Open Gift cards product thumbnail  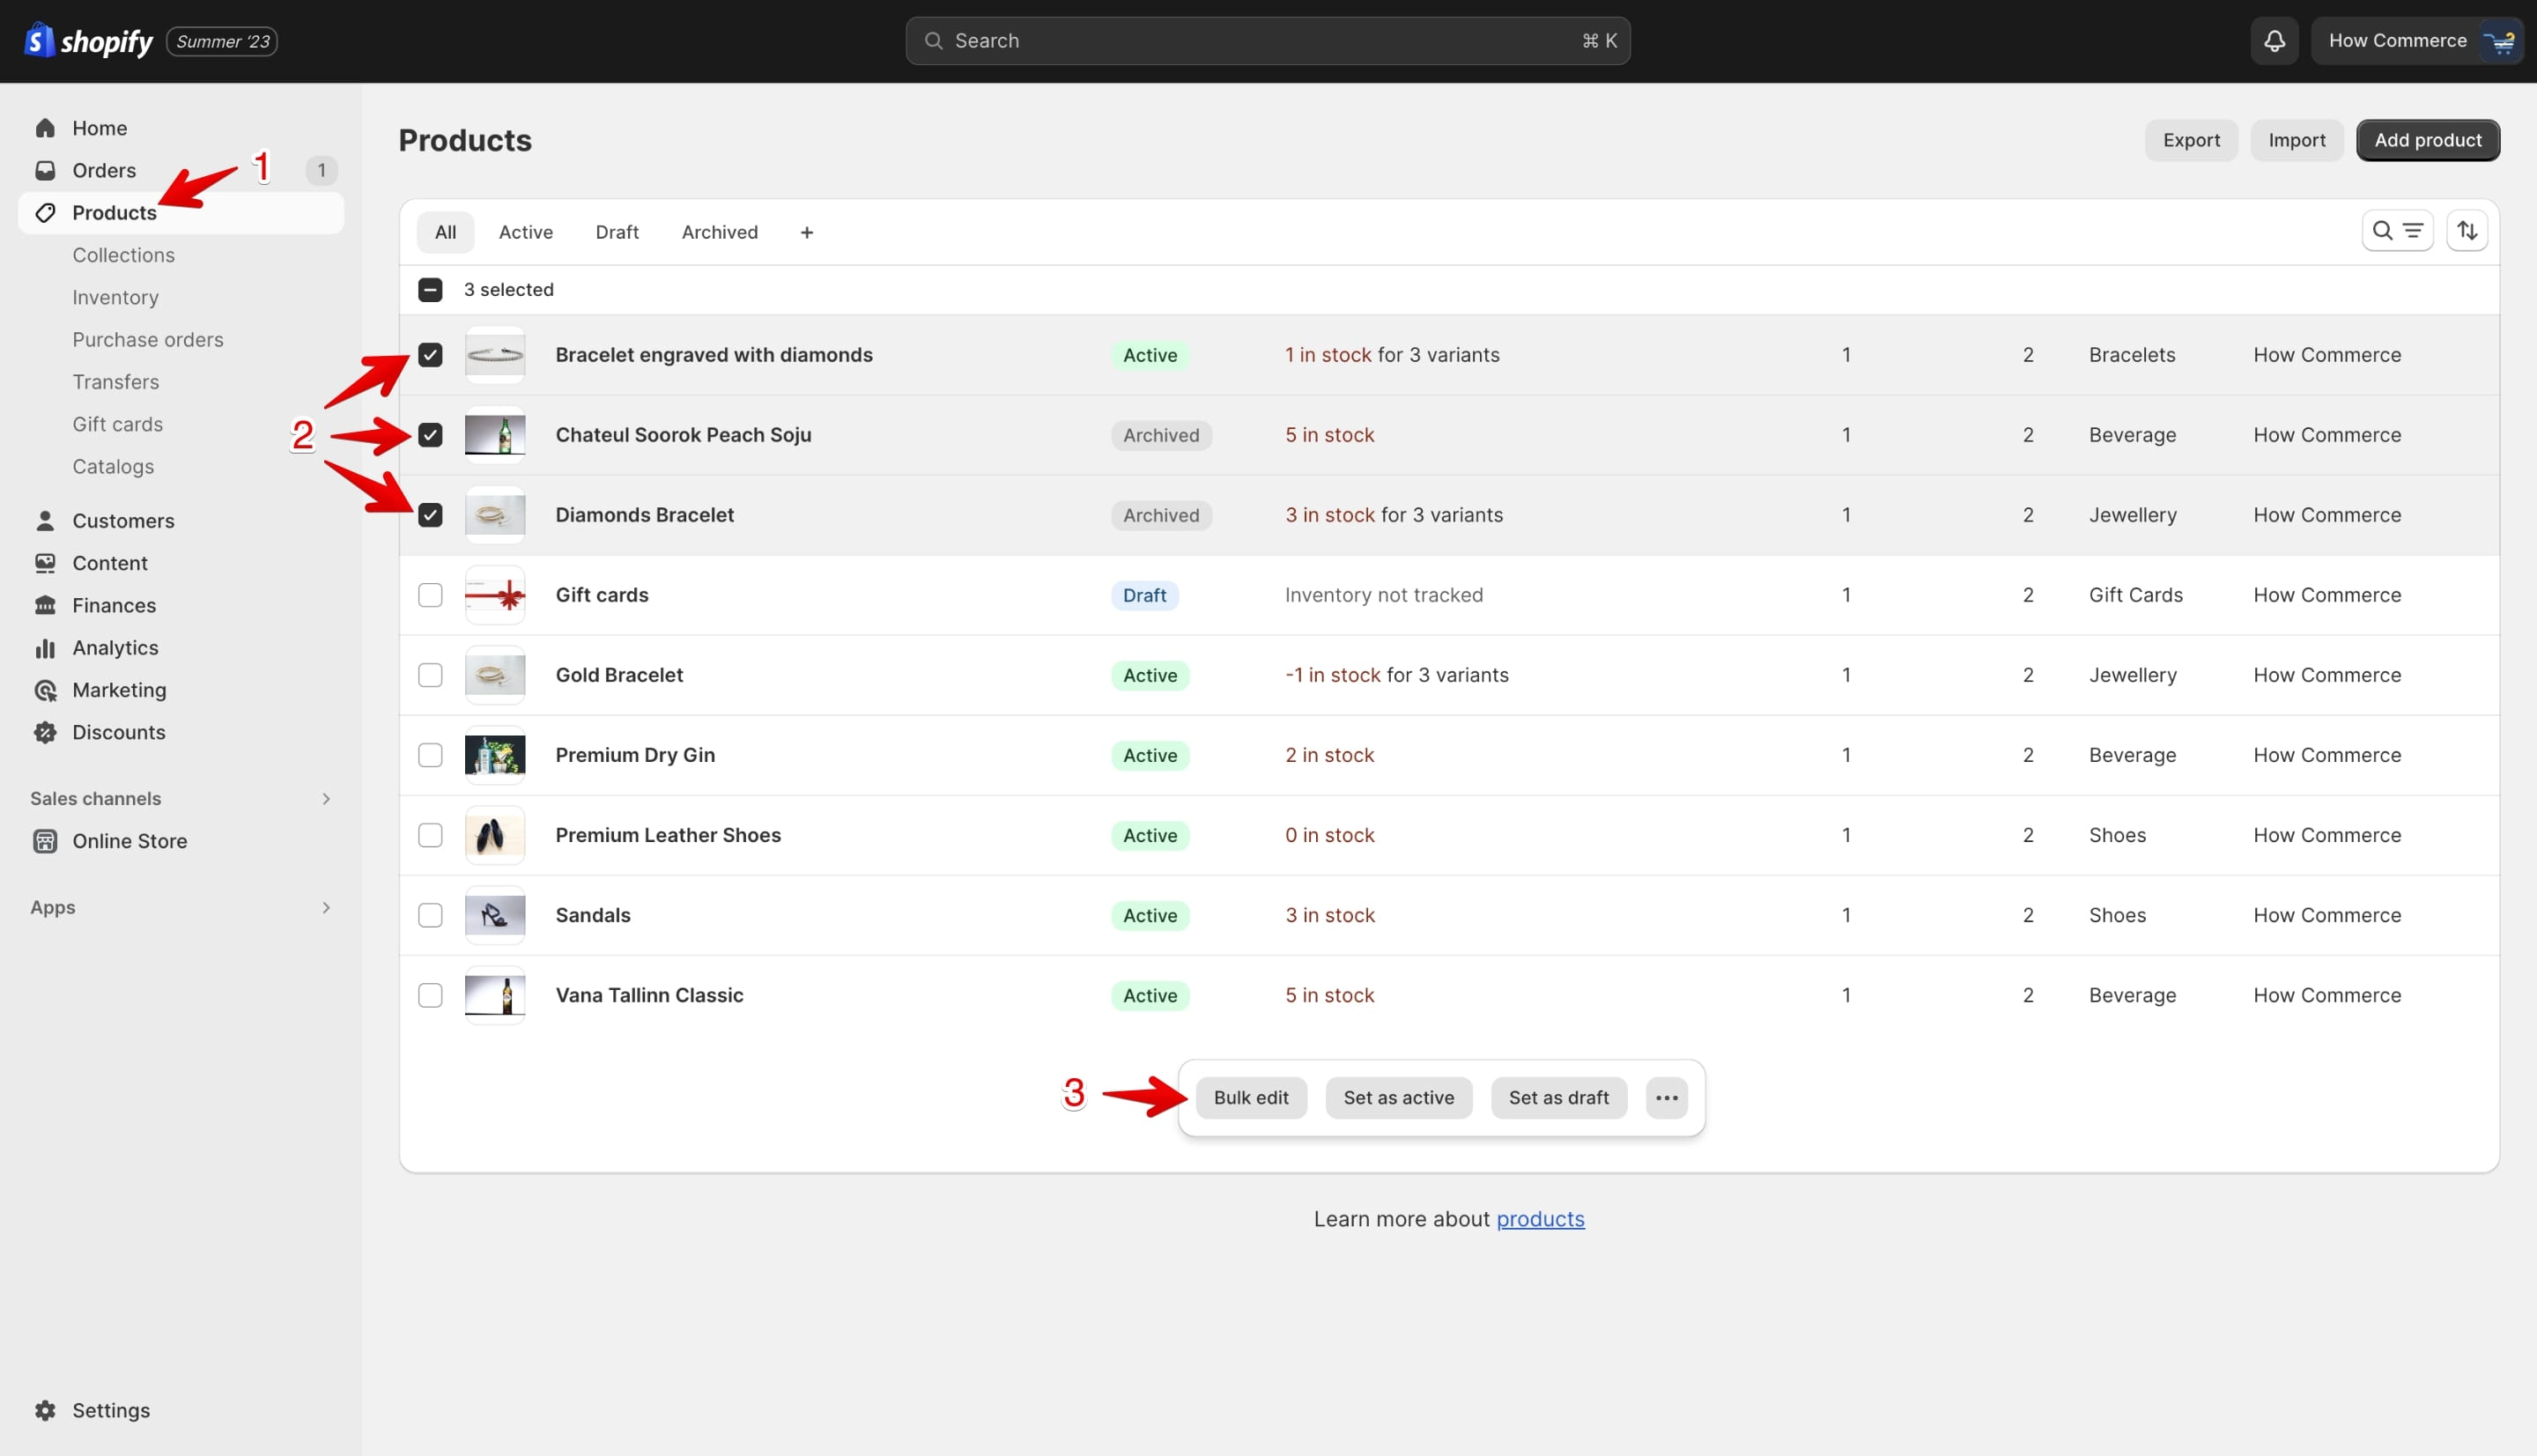495,595
